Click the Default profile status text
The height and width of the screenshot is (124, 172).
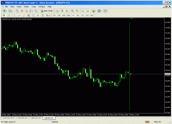coord(55,122)
